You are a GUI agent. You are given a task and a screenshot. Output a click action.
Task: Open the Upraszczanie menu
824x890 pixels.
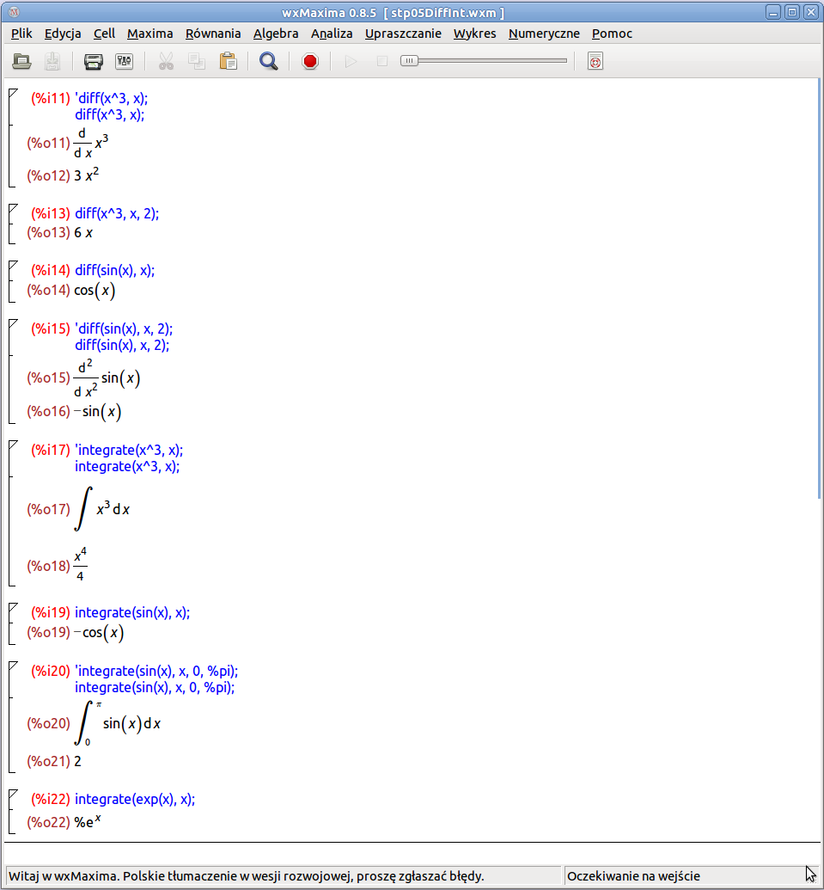tap(403, 34)
